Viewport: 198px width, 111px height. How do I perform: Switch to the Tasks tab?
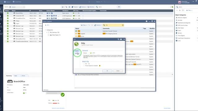[x=16, y=76]
